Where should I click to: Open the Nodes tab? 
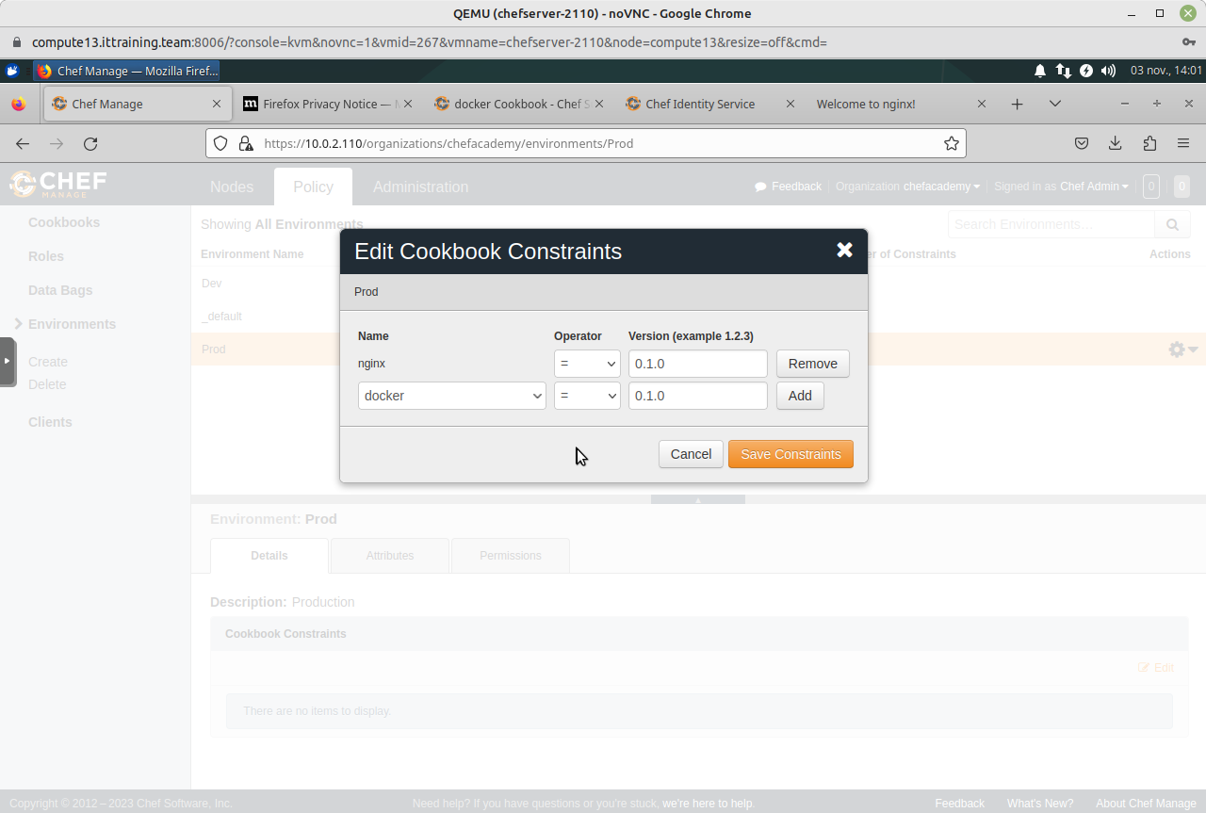(232, 187)
